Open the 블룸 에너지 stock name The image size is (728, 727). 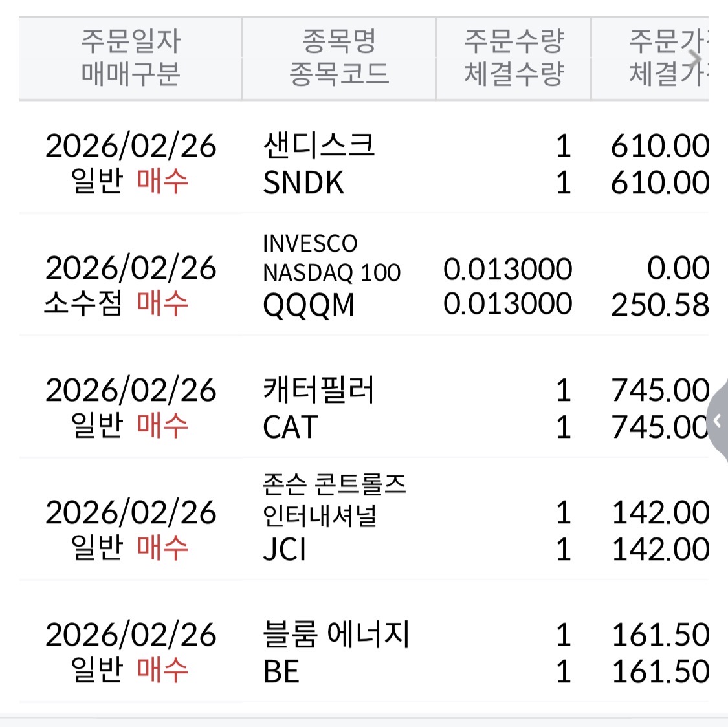(x=336, y=635)
